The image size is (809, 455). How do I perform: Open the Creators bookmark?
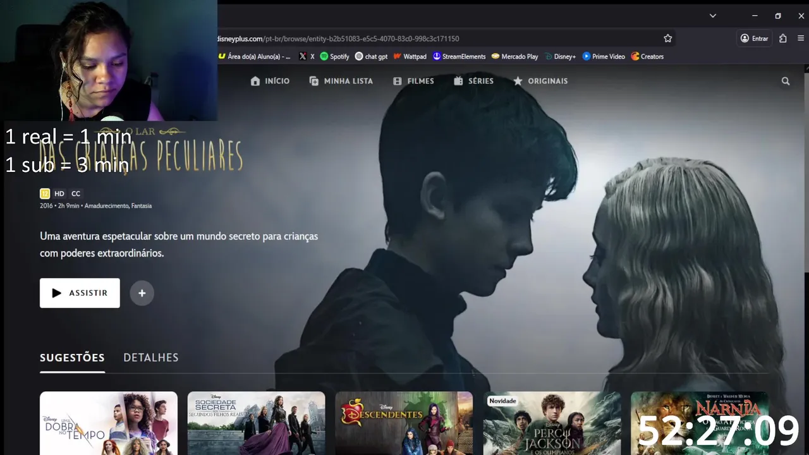[647, 56]
